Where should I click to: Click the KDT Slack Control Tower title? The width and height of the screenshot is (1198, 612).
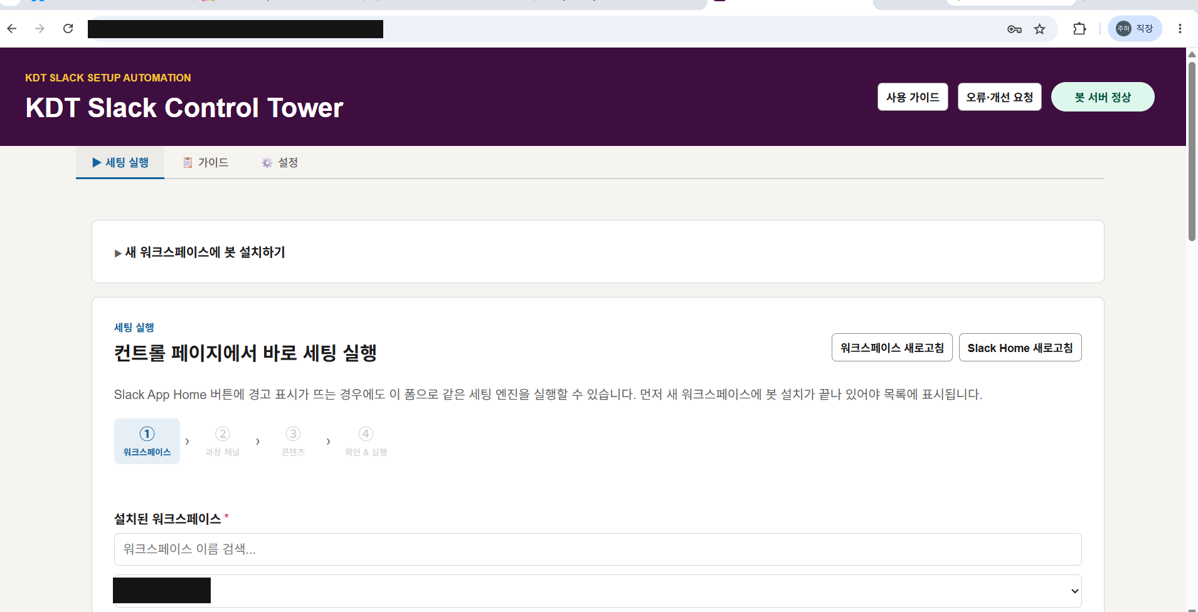184,108
